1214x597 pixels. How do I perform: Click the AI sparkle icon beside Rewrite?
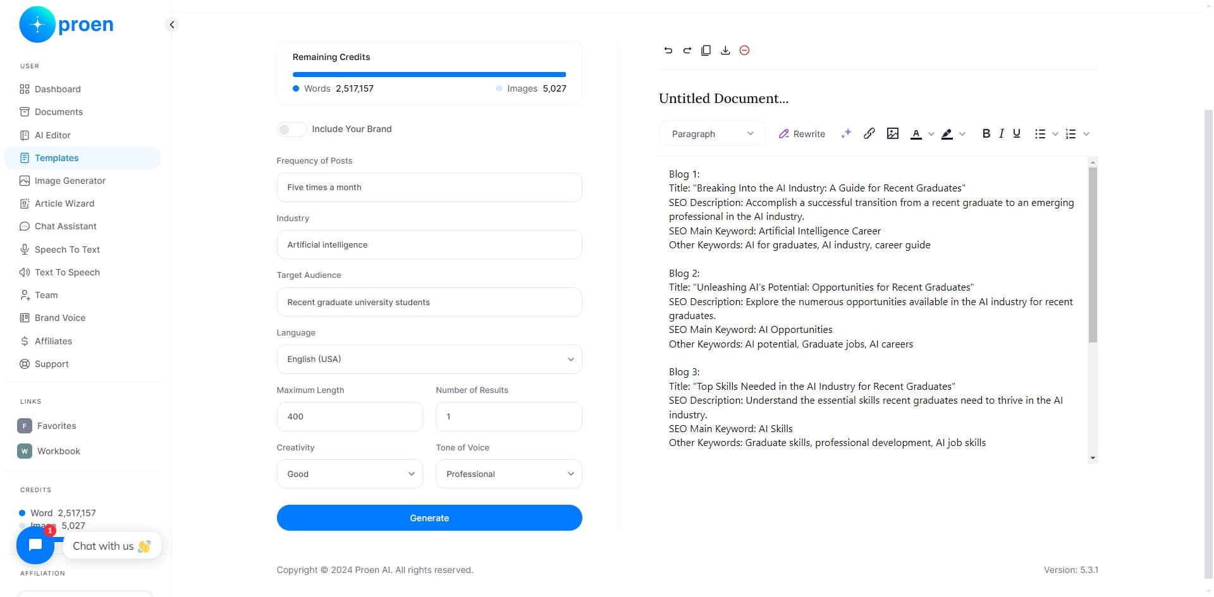click(x=846, y=133)
